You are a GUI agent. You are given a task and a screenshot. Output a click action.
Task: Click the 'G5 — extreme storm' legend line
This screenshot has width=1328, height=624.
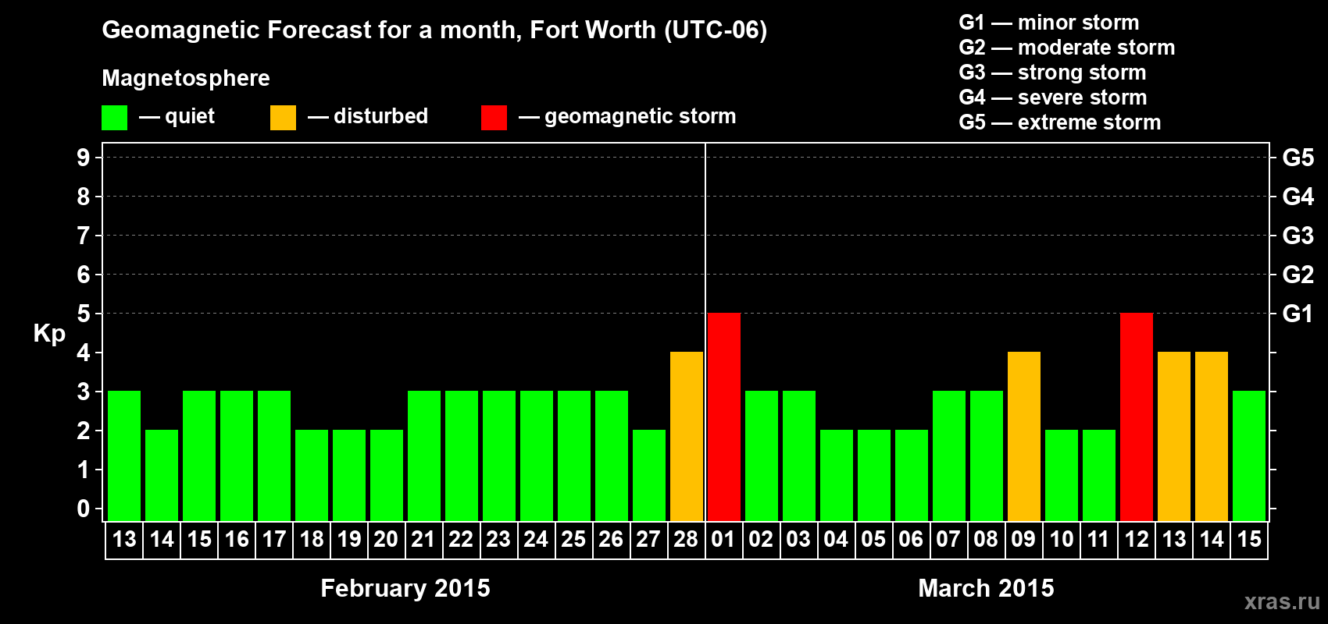click(x=1060, y=122)
